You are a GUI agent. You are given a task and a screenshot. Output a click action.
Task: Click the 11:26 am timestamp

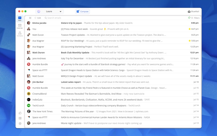[194, 64]
